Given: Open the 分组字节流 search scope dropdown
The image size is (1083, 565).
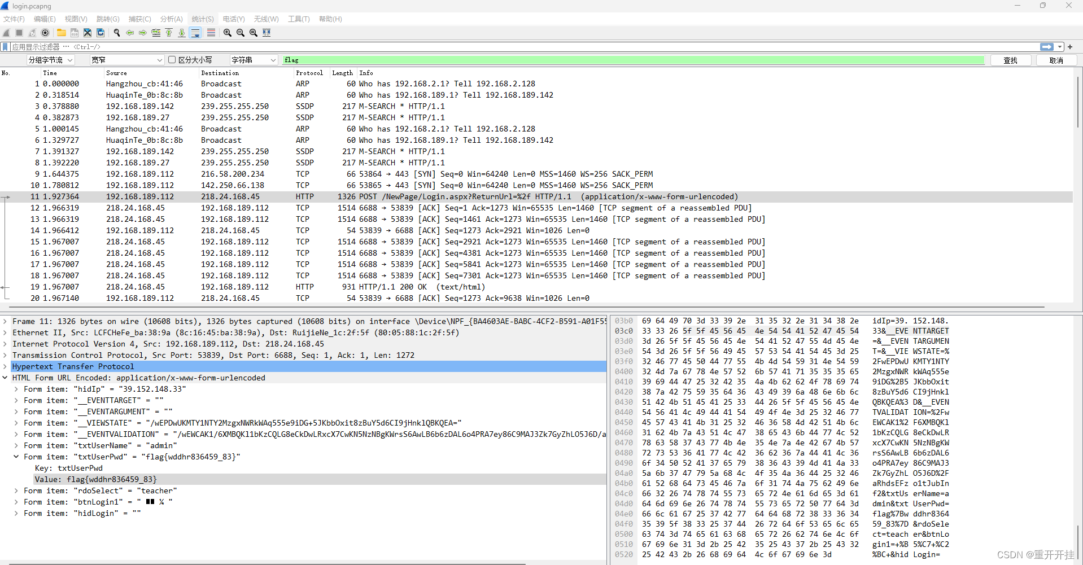Looking at the screenshot, I should [x=50, y=60].
